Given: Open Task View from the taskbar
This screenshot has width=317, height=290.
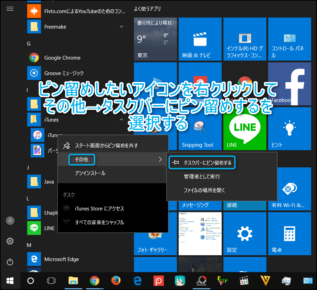Looking at the screenshot, I should coord(51,281).
